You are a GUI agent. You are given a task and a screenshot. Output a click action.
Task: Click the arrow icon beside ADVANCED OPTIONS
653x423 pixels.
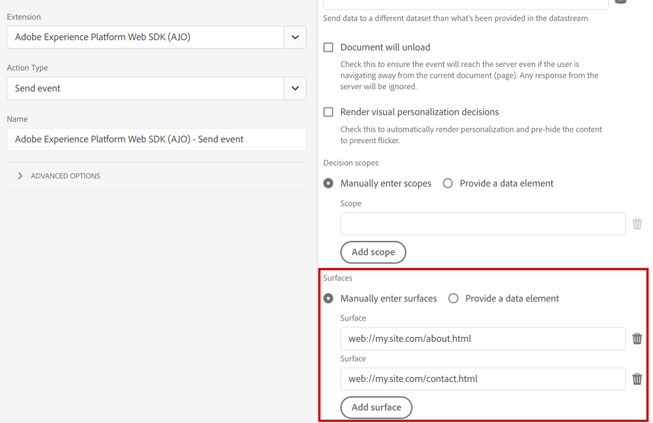(x=20, y=175)
